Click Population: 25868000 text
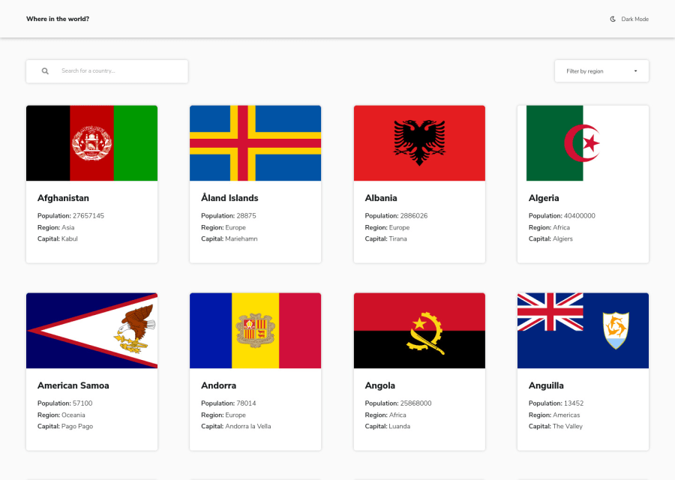The height and width of the screenshot is (480, 675). coord(398,403)
